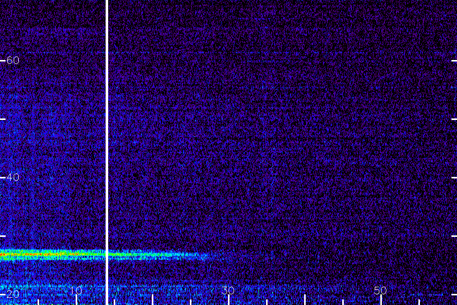457x305 pixels.
Task: Click the 60 label on vertical axis
Action: coord(13,60)
